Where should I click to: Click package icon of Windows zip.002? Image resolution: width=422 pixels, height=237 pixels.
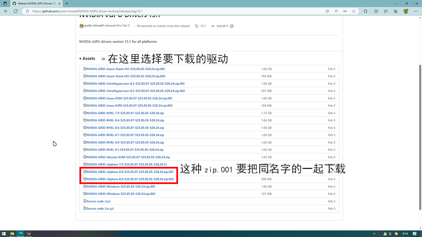pos(85,194)
